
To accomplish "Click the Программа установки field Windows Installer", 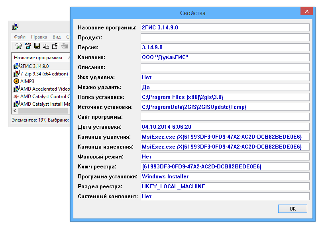I will (x=225, y=176).
